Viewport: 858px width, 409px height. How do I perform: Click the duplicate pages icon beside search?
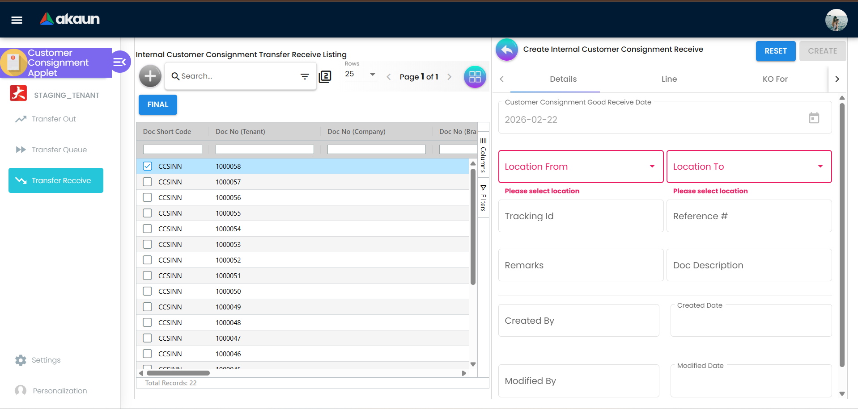pyautogui.click(x=325, y=76)
